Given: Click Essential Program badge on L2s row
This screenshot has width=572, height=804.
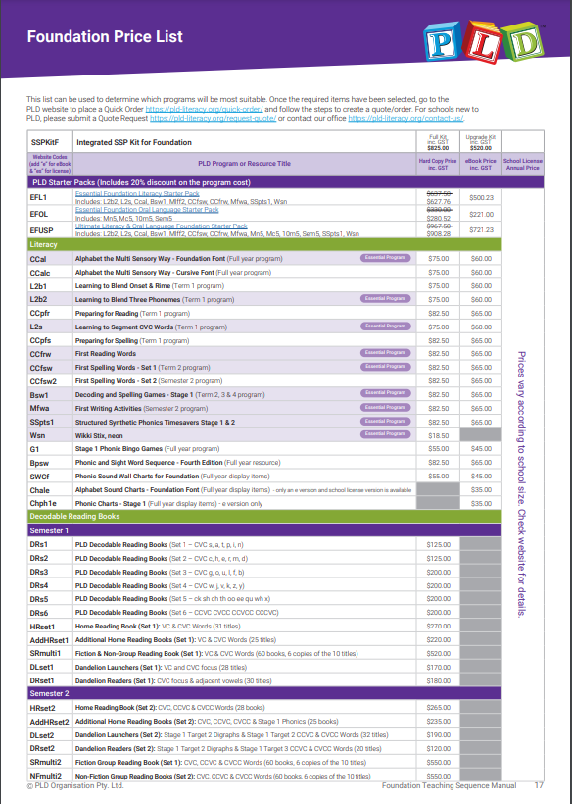Looking at the screenshot, I should 385,326.
